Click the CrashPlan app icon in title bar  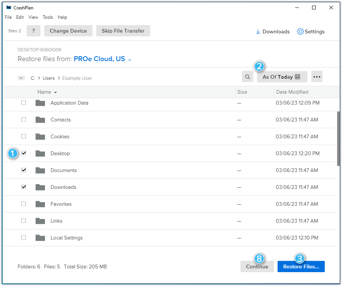[9, 7]
